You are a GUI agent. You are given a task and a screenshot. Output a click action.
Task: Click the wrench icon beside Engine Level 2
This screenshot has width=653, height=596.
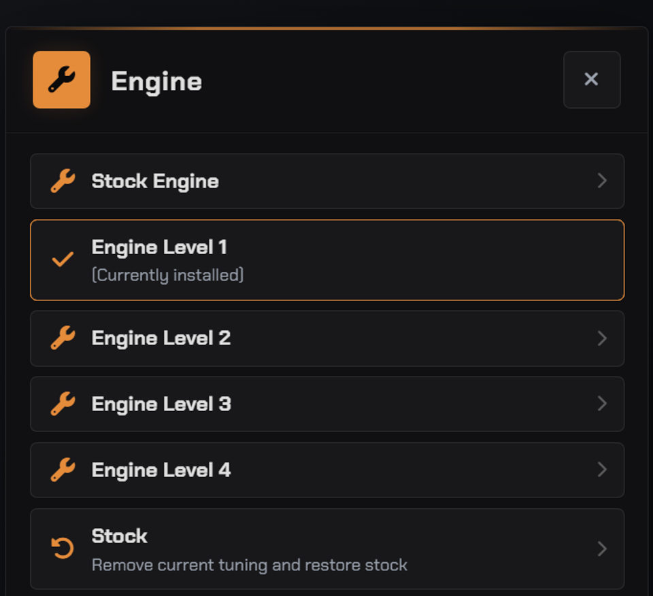63,338
